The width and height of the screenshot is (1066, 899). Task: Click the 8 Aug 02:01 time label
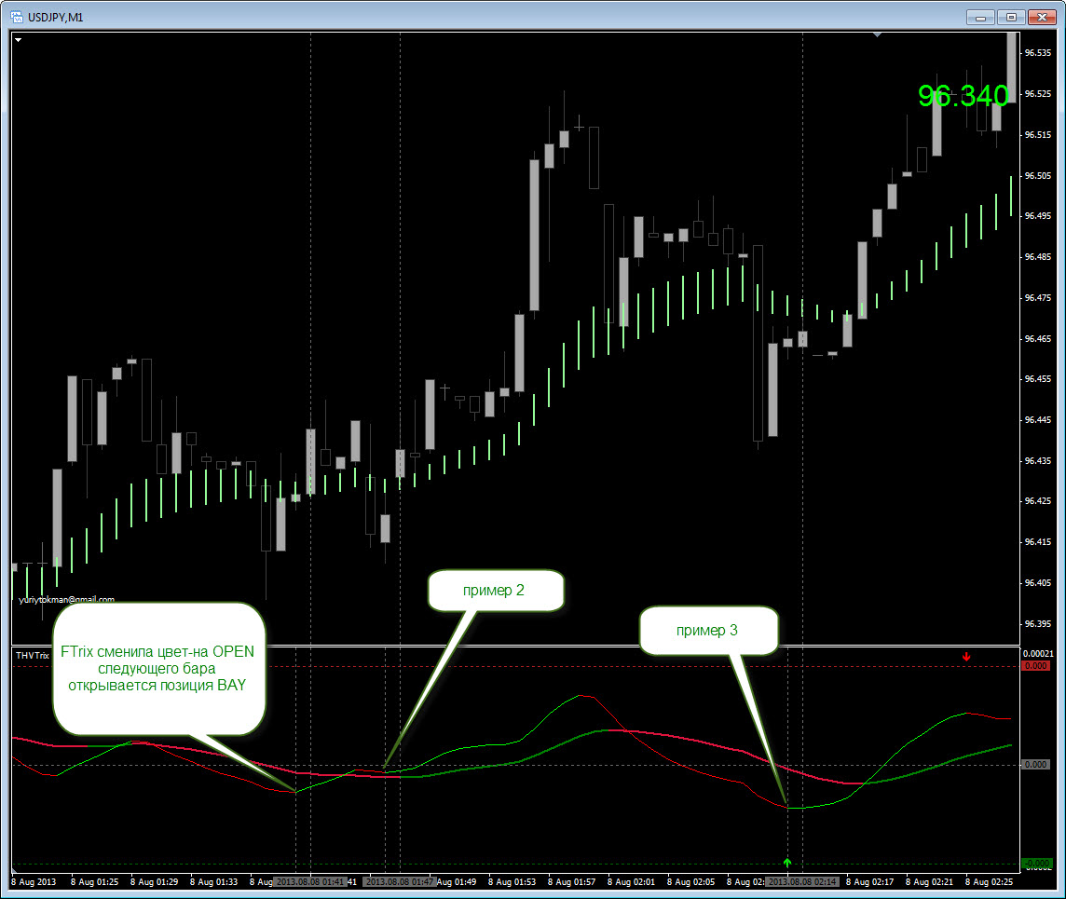pyautogui.click(x=631, y=881)
